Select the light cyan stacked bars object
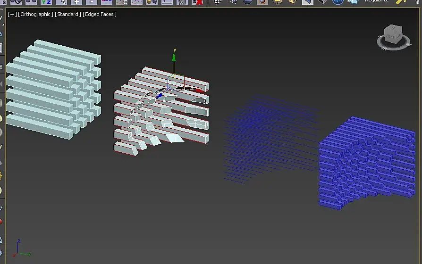This screenshot has width=422, height=264. [x=53, y=89]
